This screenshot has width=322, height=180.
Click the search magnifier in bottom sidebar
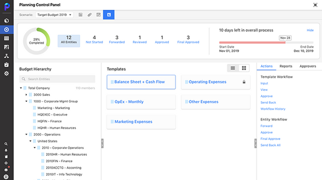(6, 144)
